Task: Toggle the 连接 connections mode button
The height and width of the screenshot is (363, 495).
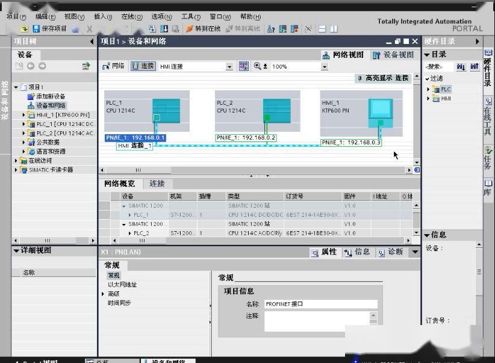Action: point(143,66)
